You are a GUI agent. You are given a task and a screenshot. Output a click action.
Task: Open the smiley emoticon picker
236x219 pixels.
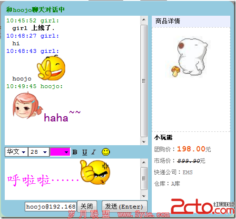[106, 152]
